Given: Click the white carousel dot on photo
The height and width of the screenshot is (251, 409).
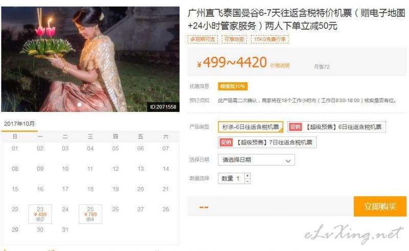Looking at the screenshot, I should click(79, 105).
